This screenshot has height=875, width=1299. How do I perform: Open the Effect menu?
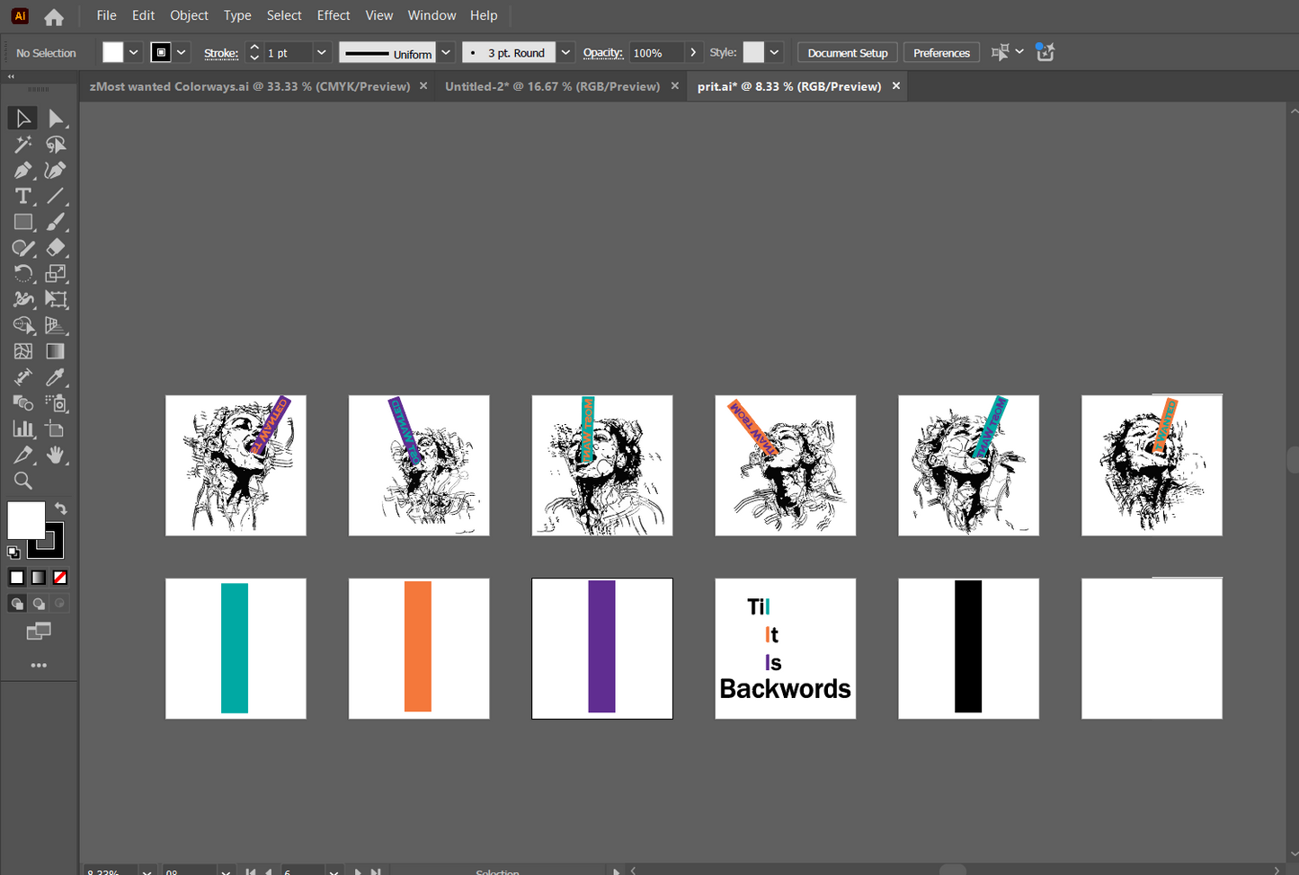point(333,15)
